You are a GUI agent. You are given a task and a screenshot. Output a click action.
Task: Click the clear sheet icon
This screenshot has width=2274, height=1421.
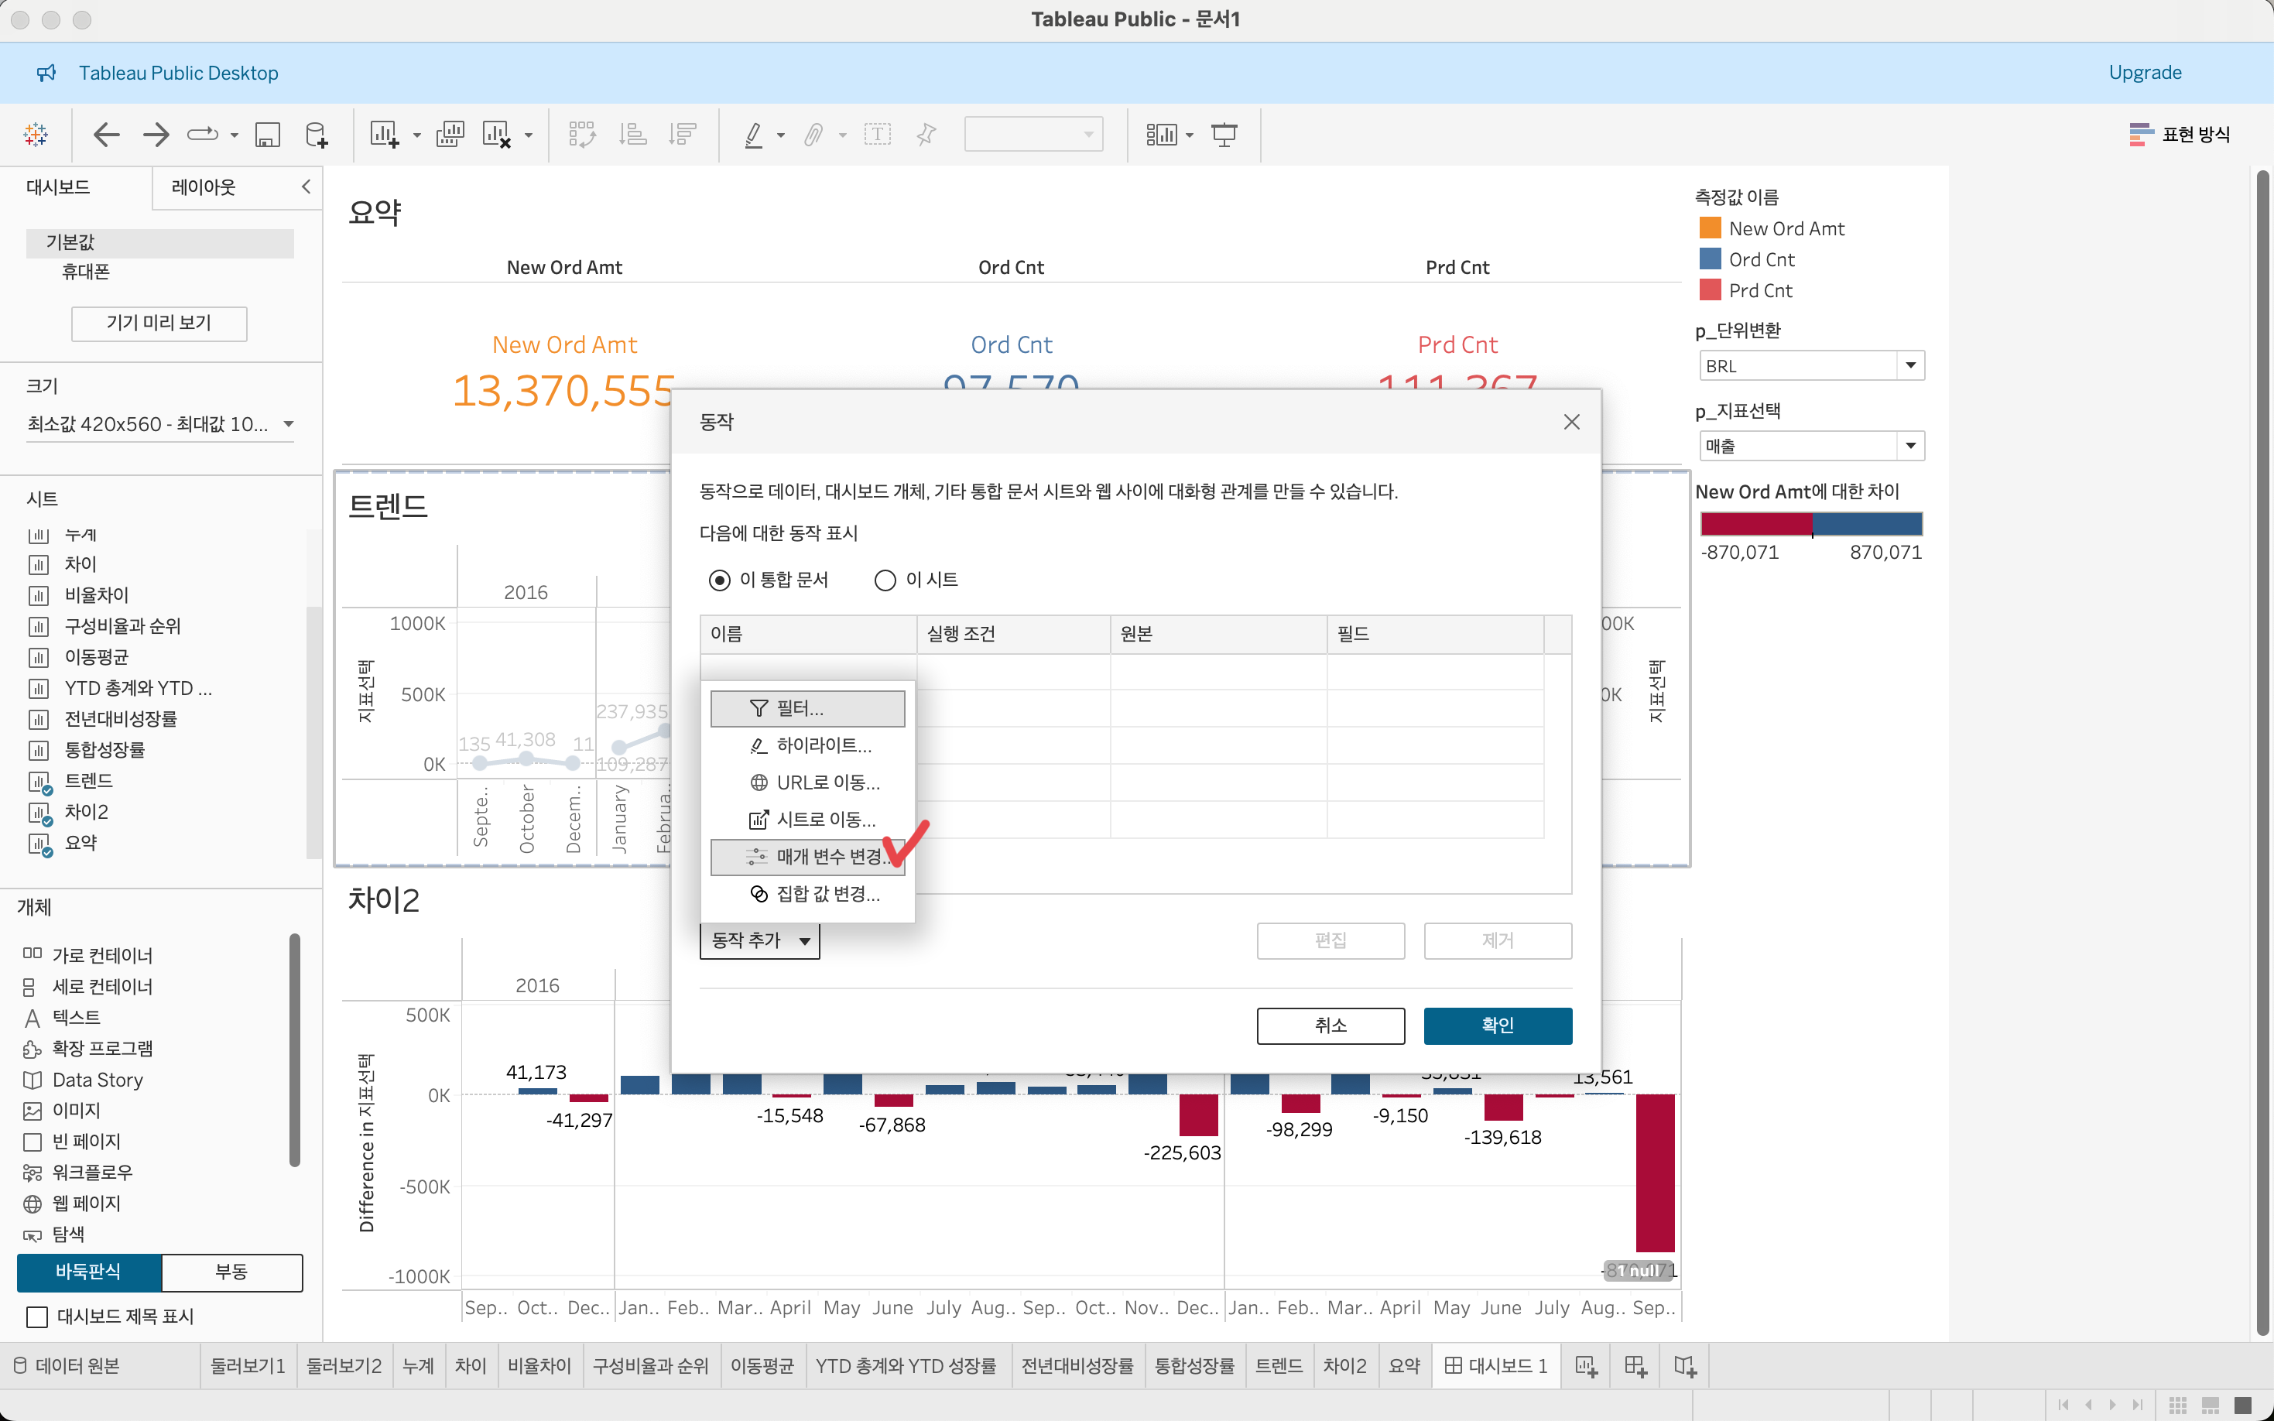(496, 135)
